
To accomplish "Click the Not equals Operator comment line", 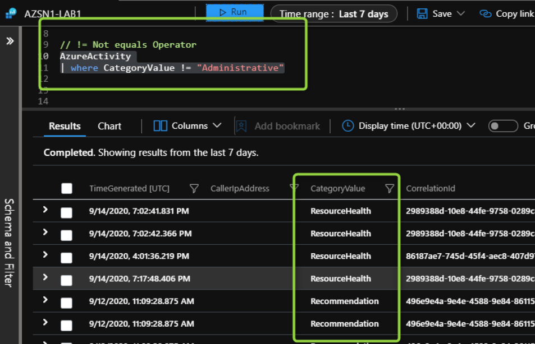I will [x=128, y=45].
